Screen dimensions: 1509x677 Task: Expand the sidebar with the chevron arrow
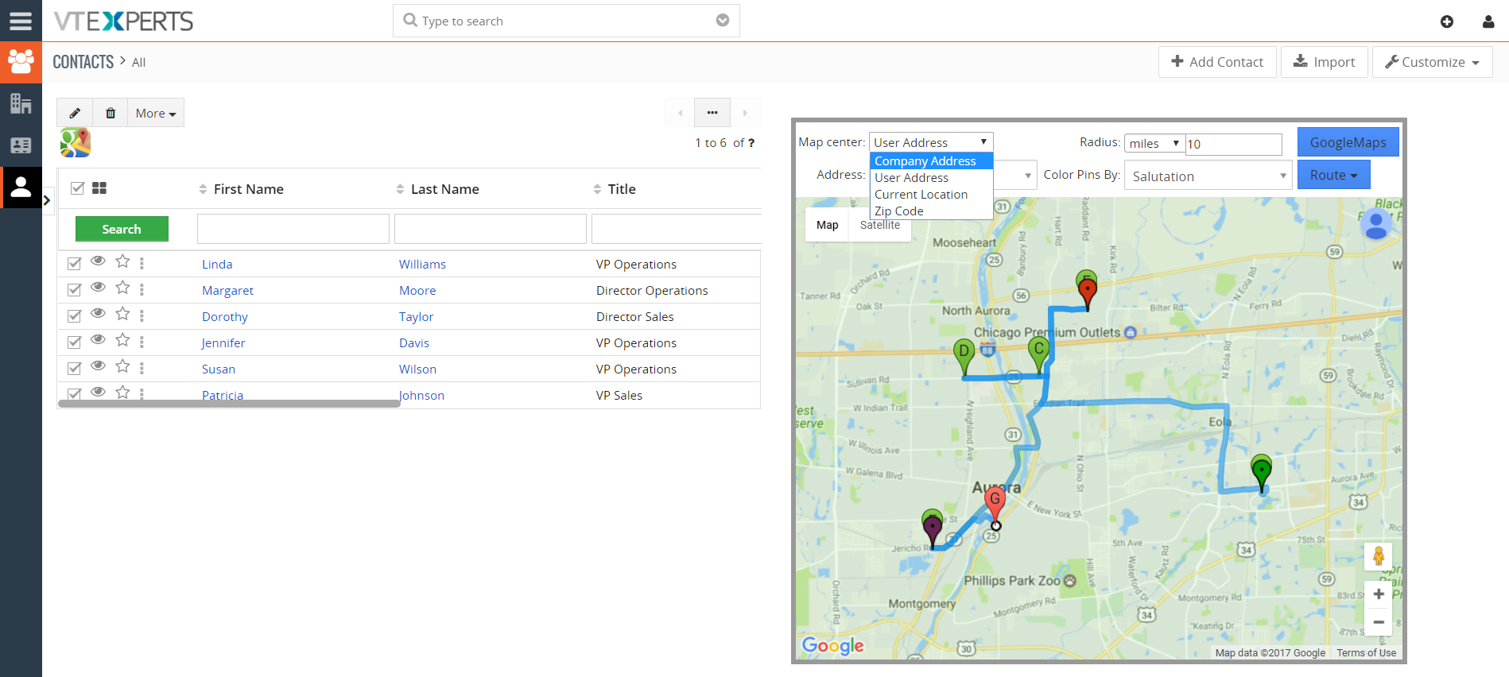click(47, 200)
